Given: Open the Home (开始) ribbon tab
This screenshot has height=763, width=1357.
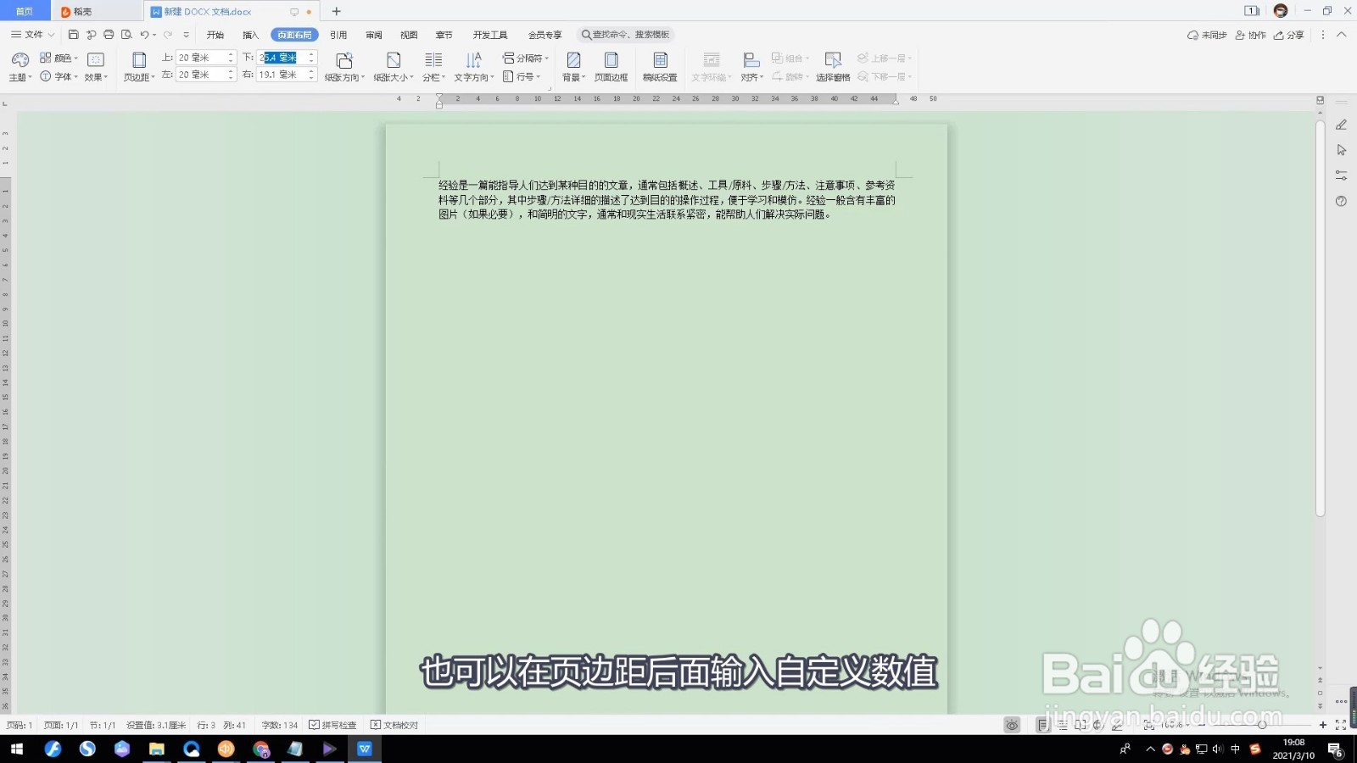Looking at the screenshot, I should tap(215, 35).
